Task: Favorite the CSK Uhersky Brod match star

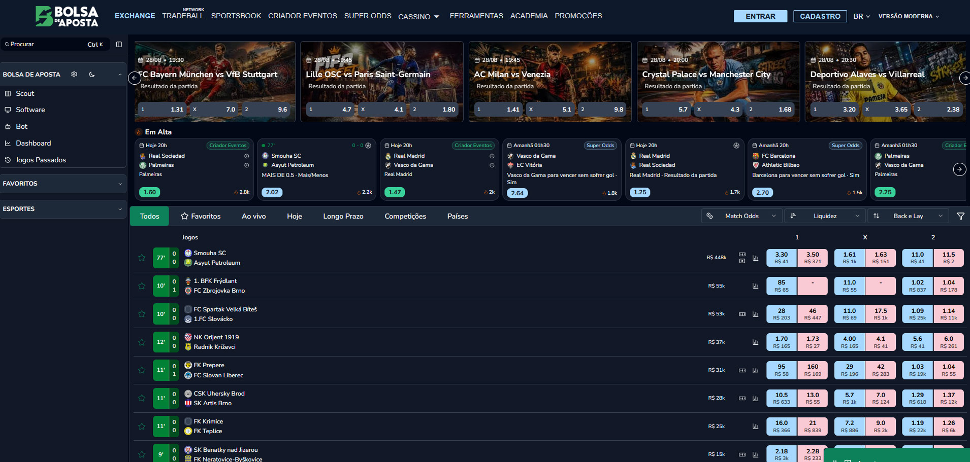Action: (x=142, y=398)
